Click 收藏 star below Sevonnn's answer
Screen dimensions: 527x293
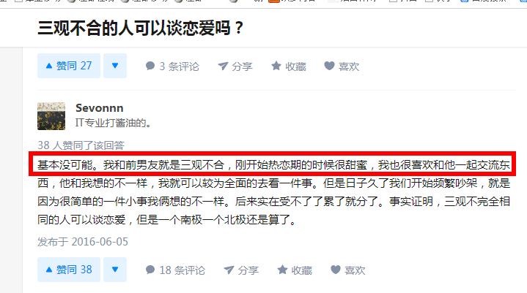pyautogui.click(x=295, y=270)
